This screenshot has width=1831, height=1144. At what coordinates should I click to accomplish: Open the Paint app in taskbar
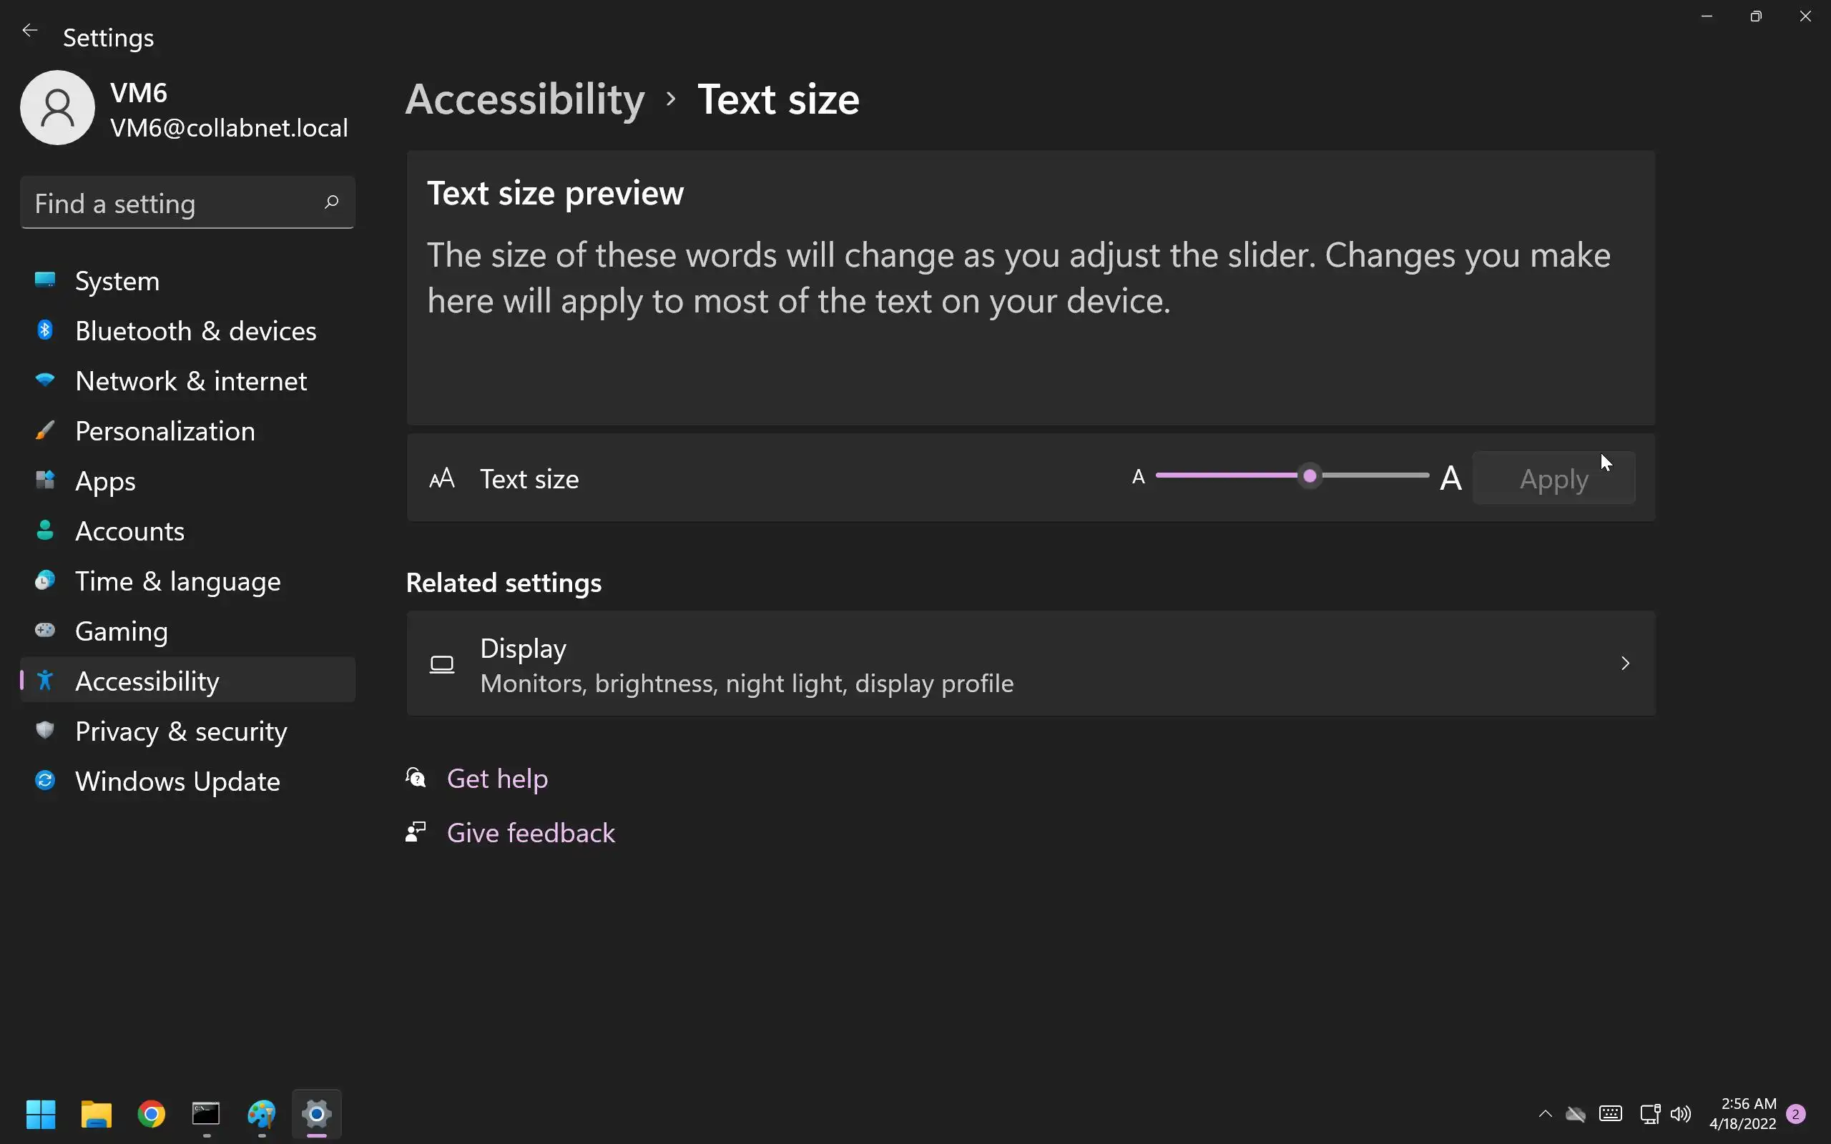point(262,1114)
